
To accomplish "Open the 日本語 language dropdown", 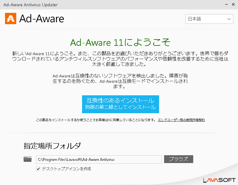I will [209, 19].
